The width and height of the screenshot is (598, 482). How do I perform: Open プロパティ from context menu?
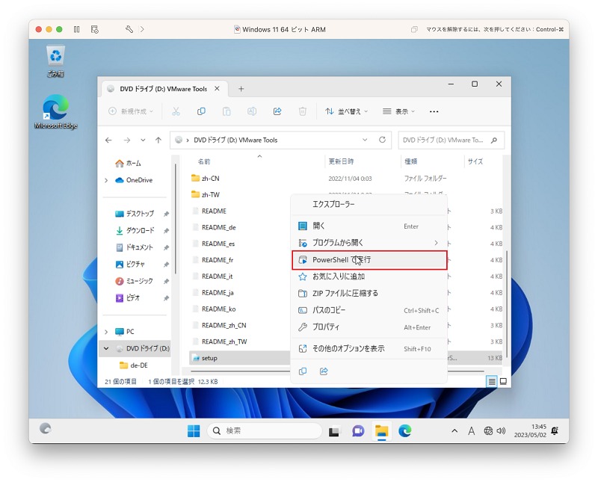point(369,327)
